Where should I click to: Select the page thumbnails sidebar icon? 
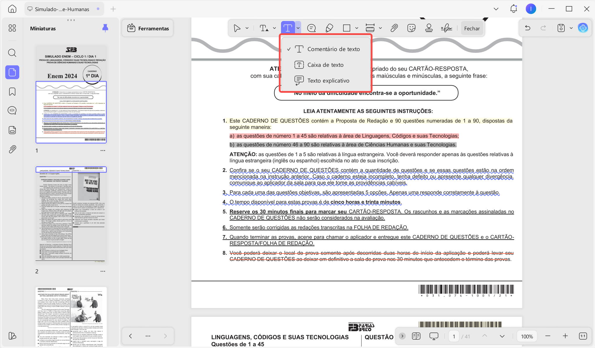(12, 72)
